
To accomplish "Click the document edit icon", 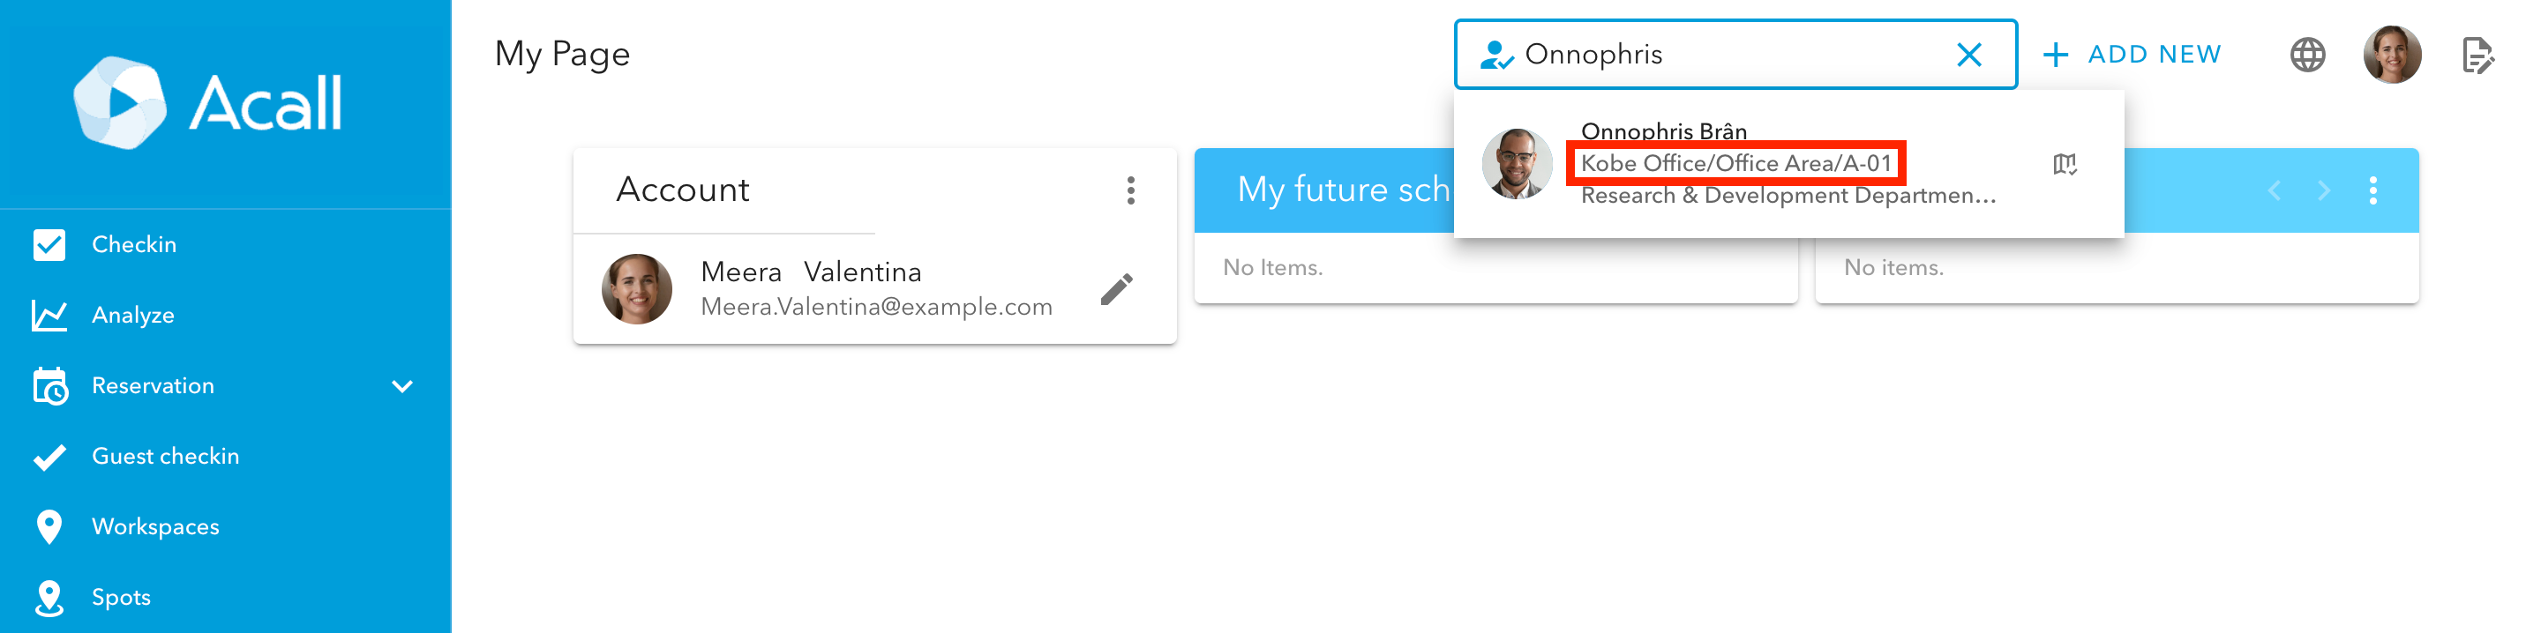I will (2477, 56).
